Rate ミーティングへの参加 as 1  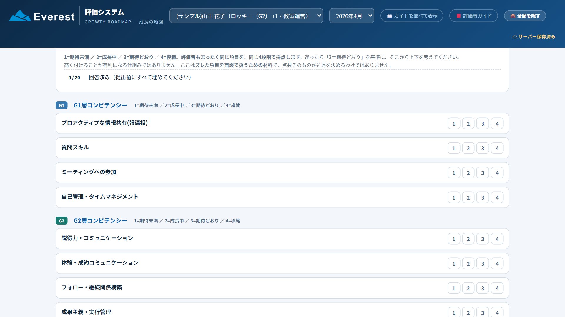coord(454,173)
